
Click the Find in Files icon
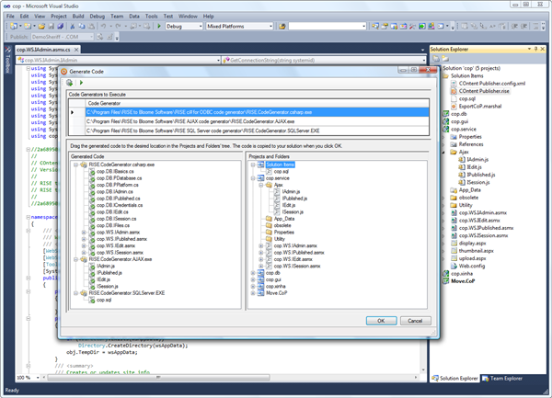[x=282, y=26]
